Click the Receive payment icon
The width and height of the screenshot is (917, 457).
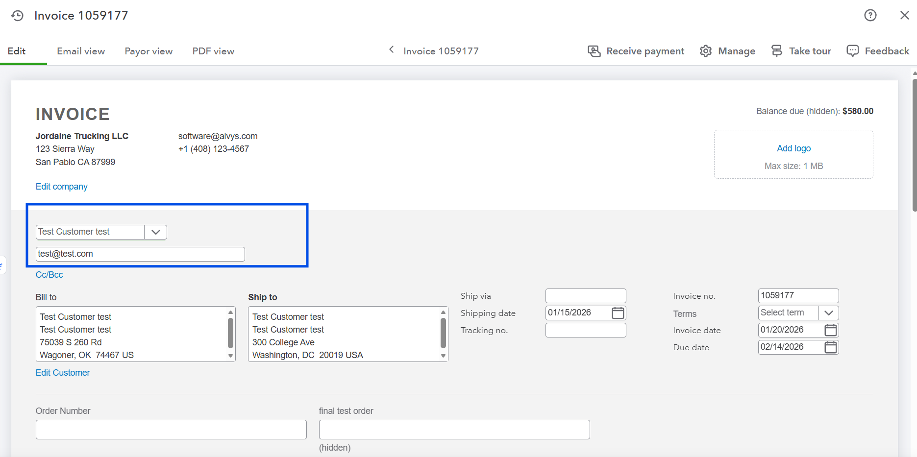(x=594, y=51)
